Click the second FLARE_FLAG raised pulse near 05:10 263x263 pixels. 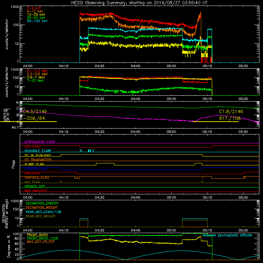point(199,163)
